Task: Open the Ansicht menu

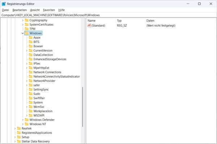Action: [x=35, y=10]
